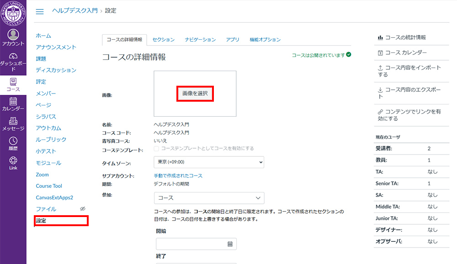Open ディスカッション in course navigation
The image size is (457, 264).
(56, 70)
